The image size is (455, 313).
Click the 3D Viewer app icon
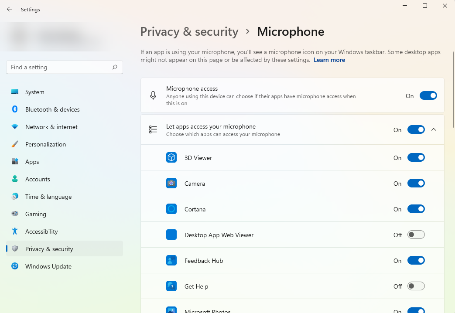pyautogui.click(x=171, y=158)
